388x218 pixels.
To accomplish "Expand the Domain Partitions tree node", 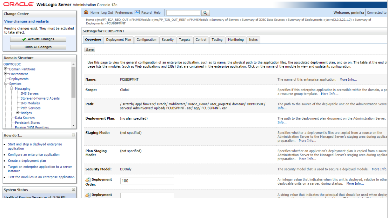I will (x=6, y=69).
